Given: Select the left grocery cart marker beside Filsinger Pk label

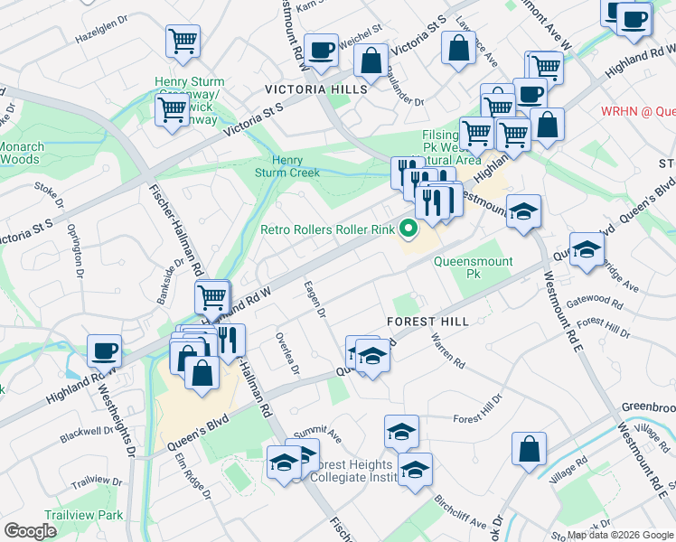Looking at the screenshot, I should [x=477, y=134].
